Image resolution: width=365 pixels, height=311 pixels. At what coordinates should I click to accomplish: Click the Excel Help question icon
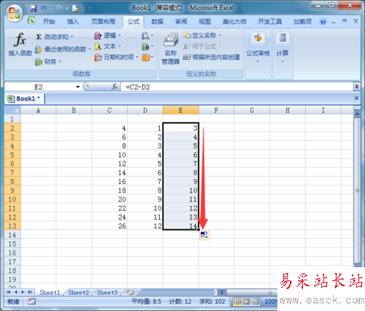coord(323,22)
